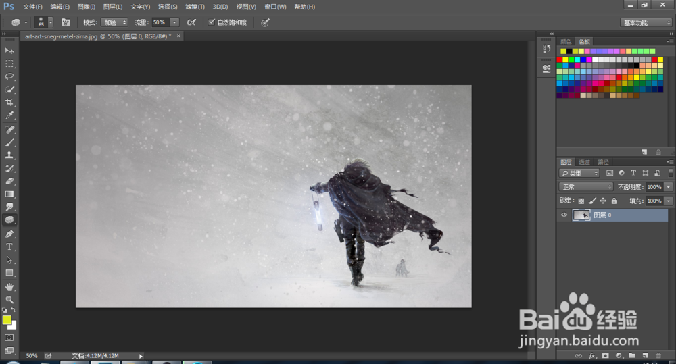Toggle lock position
Image resolution: width=676 pixels, height=364 pixels.
[x=603, y=201]
